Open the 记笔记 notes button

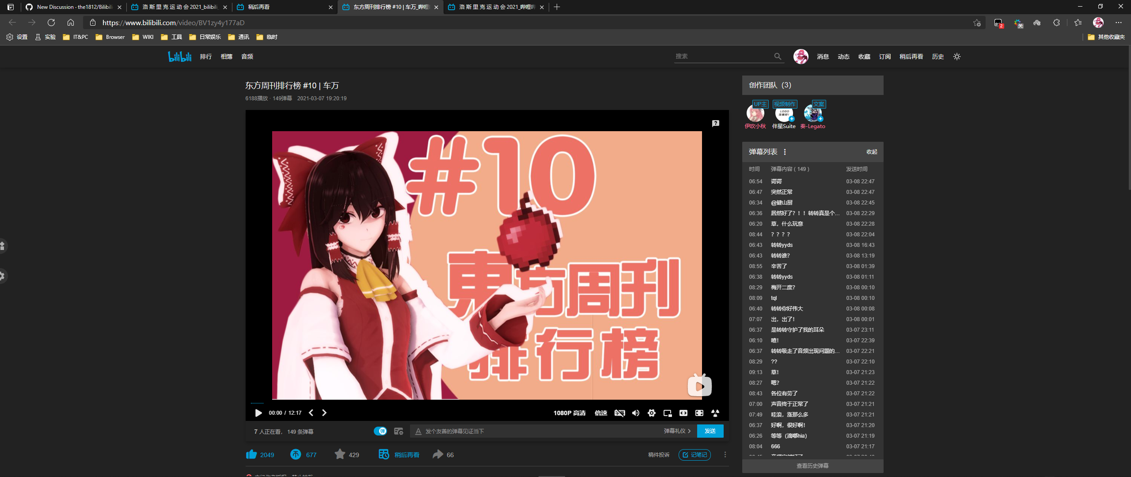[x=695, y=455]
